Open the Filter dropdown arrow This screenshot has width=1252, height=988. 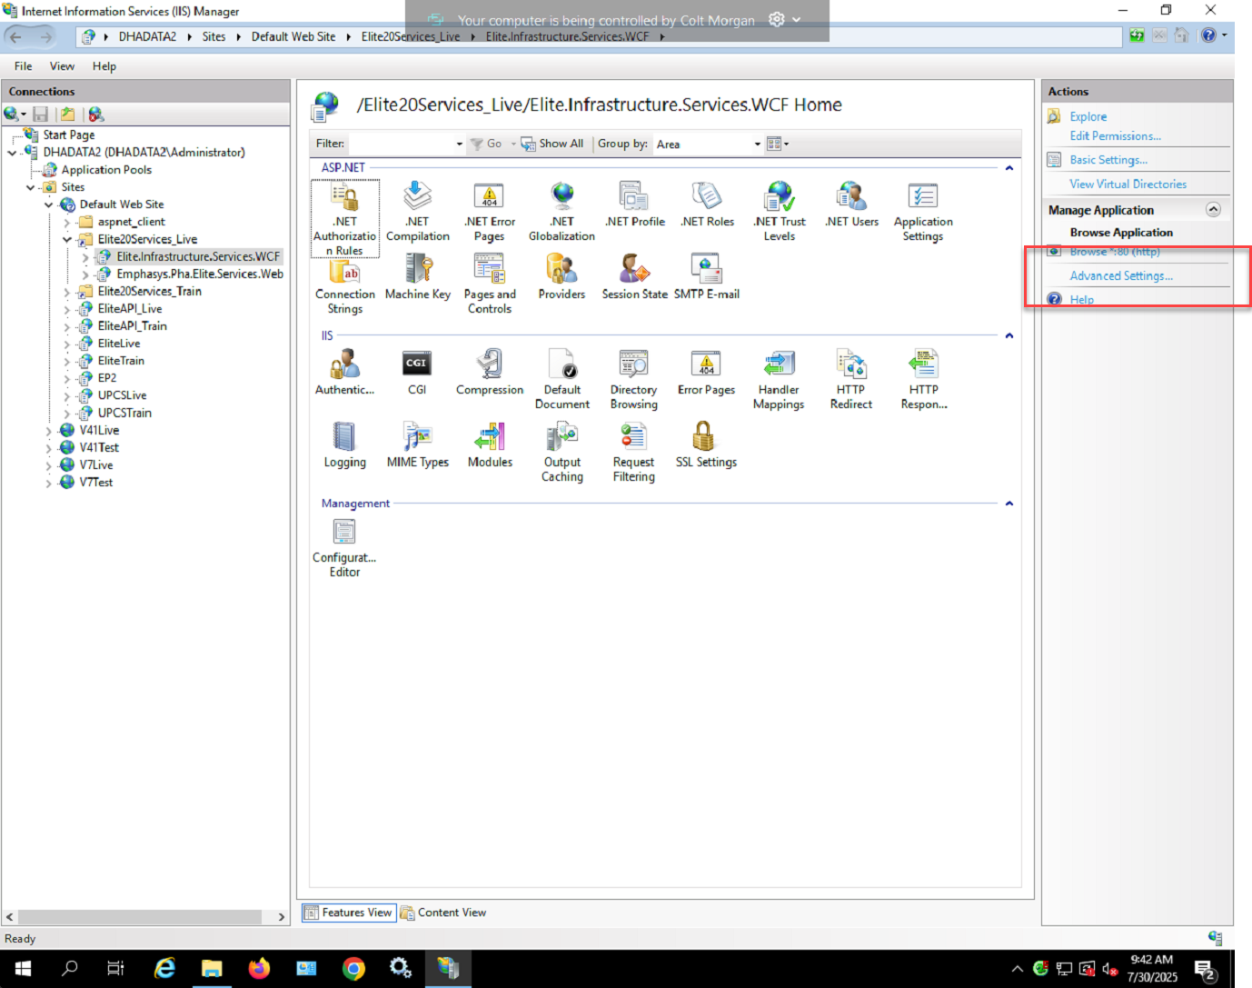[459, 144]
